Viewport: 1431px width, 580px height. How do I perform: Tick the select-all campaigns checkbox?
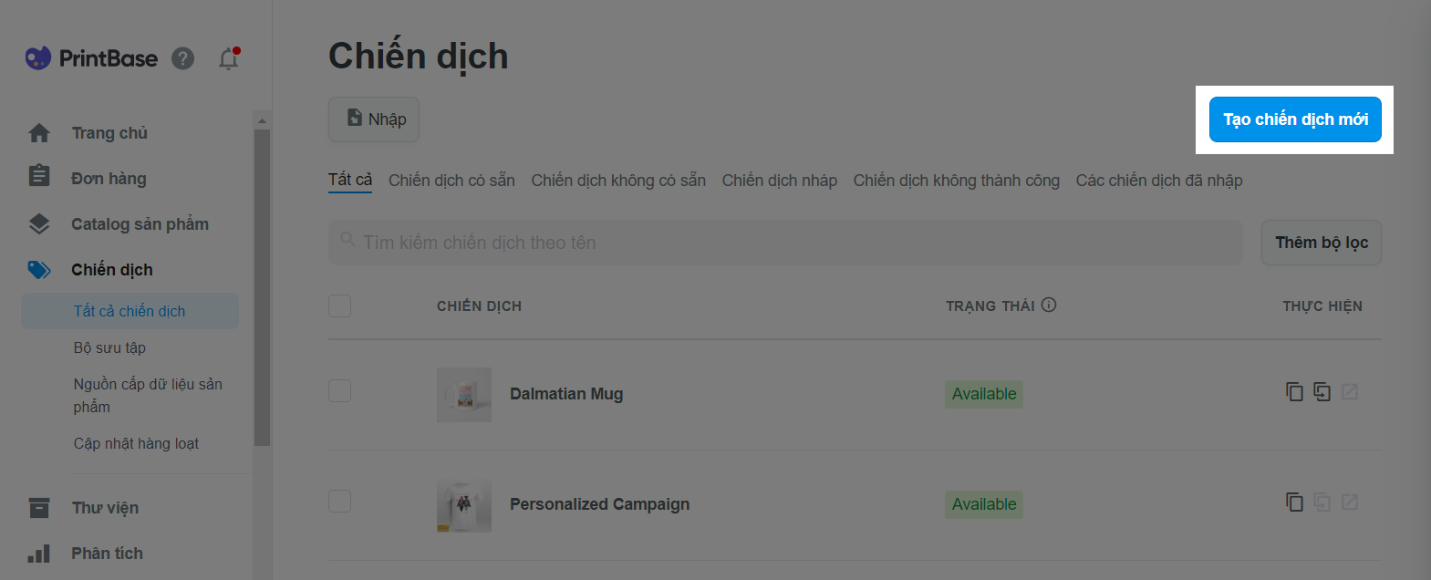(x=339, y=306)
